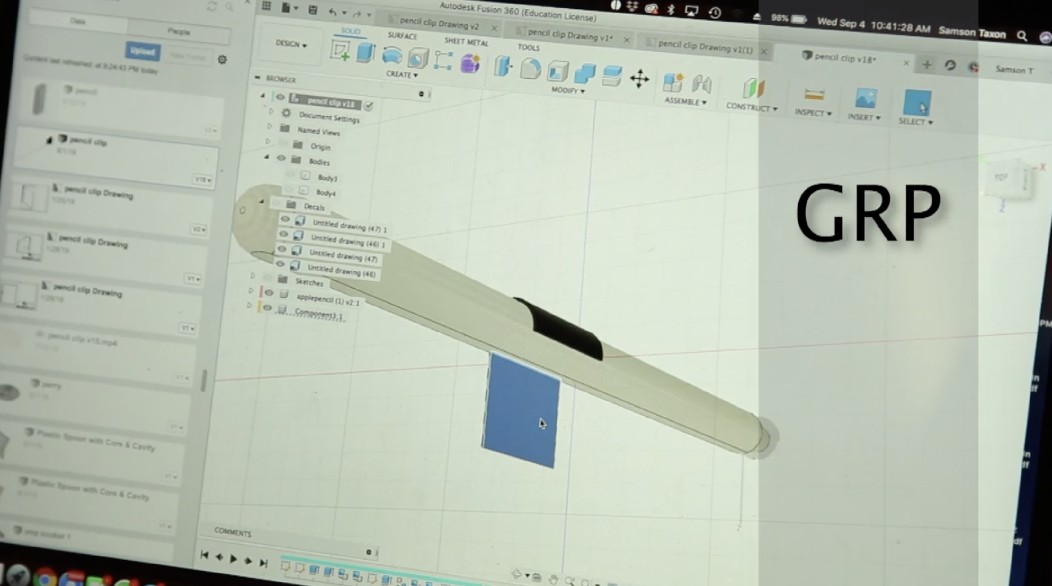The width and height of the screenshot is (1052, 586).
Task: Hide Untitled drawing (47) 1 decal
Action: (285, 220)
